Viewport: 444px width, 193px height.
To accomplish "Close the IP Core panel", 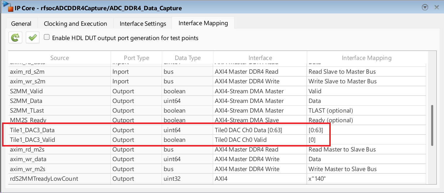I will (x=436, y=8).
